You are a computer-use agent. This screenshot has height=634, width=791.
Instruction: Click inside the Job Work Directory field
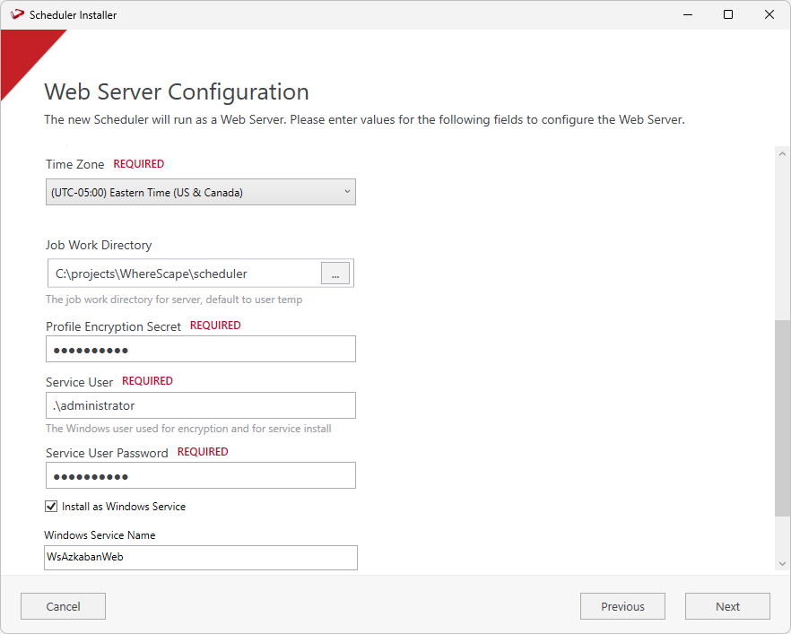click(x=184, y=274)
